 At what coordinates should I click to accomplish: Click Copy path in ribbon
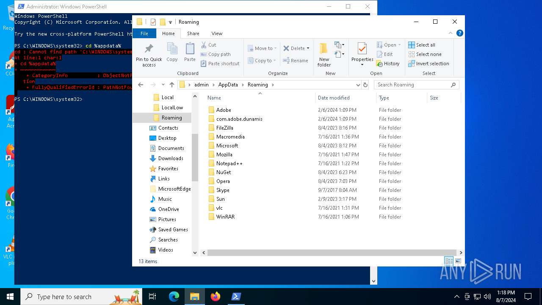pos(216,54)
